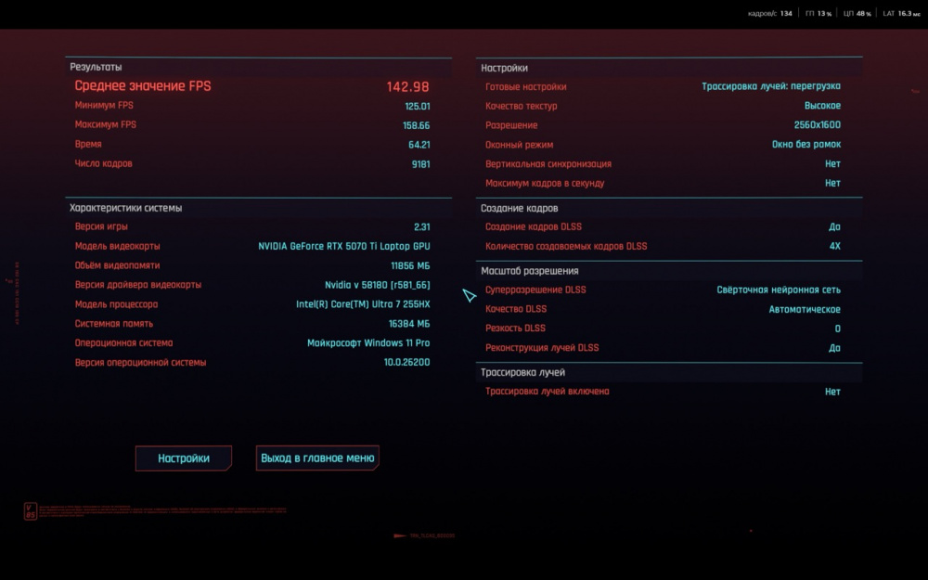Viewport: 928px width, 580px height.
Task: Click DLSS generated frames count 4X
Action: (834, 246)
